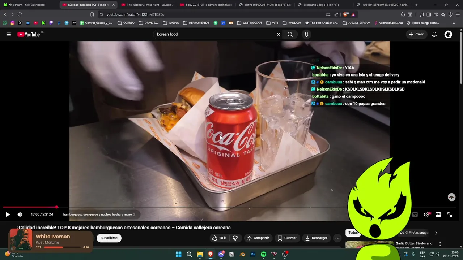This screenshot has height=260, width=463.
Task: Open CORREO bookmarks folder
Action: (126, 23)
